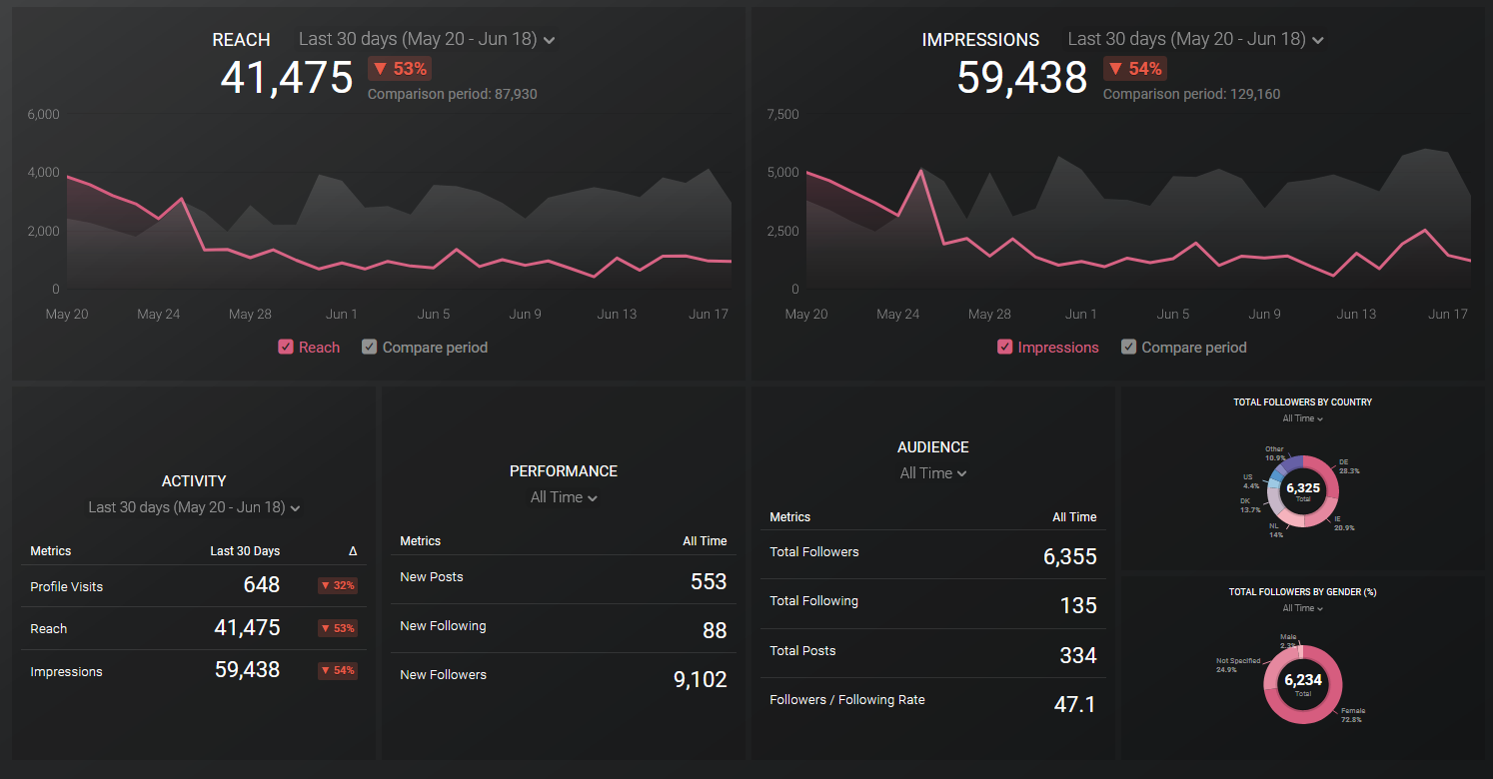Select the Followers / Following Rate label
Viewport: 1493px width, 779px height.
tap(847, 699)
